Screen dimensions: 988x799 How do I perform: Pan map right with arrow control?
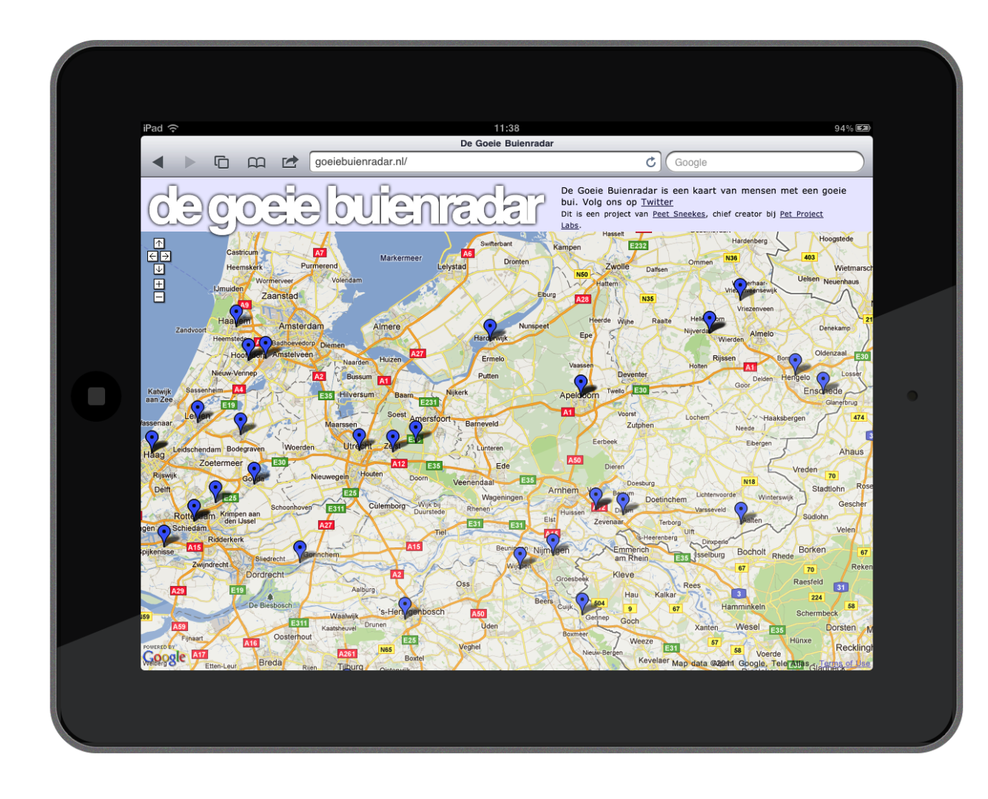pyautogui.click(x=166, y=256)
